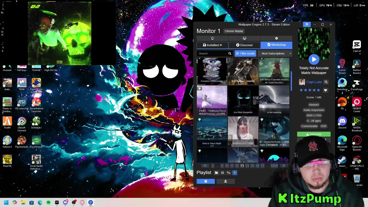Click the workshop list scrollbar
Viewport: 368px width, 207px height.
[x=291, y=80]
